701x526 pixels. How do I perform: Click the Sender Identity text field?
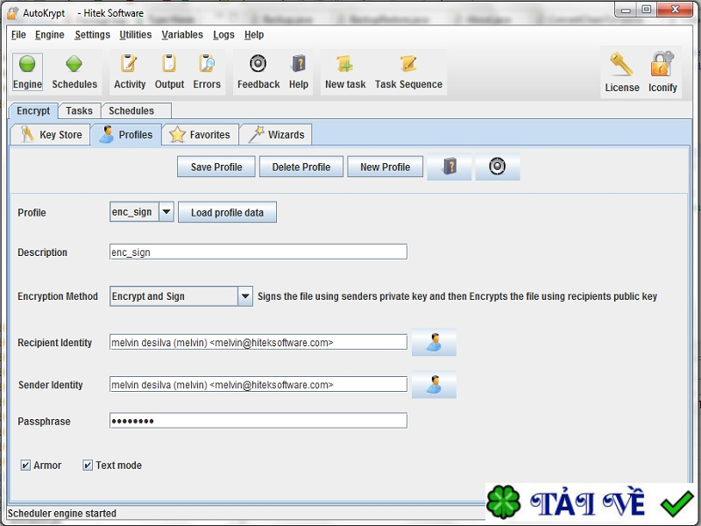click(x=258, y=384)
